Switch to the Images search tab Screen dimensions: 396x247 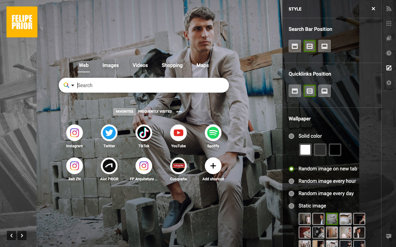(110, 65)
